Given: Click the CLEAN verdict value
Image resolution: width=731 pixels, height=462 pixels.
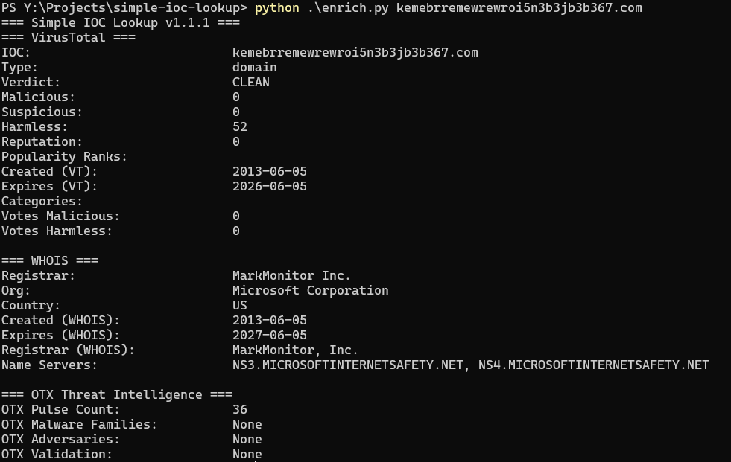Looking at the screenshot, I should point(251,82).
